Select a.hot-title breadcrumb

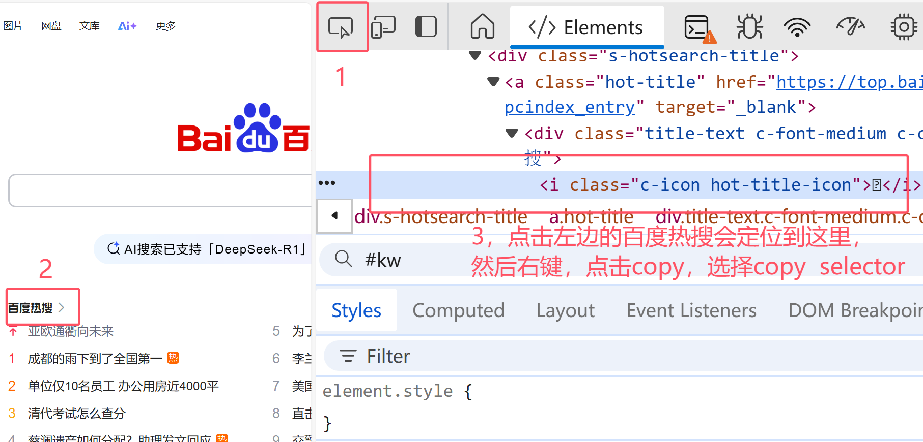click(591, 217)
